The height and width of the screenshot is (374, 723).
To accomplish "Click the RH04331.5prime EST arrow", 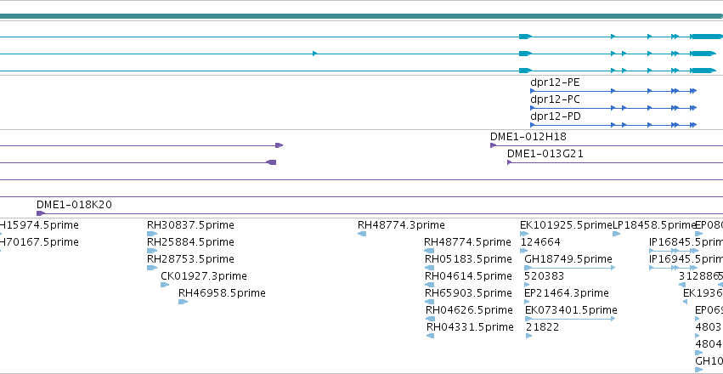I will pos(430,336).
